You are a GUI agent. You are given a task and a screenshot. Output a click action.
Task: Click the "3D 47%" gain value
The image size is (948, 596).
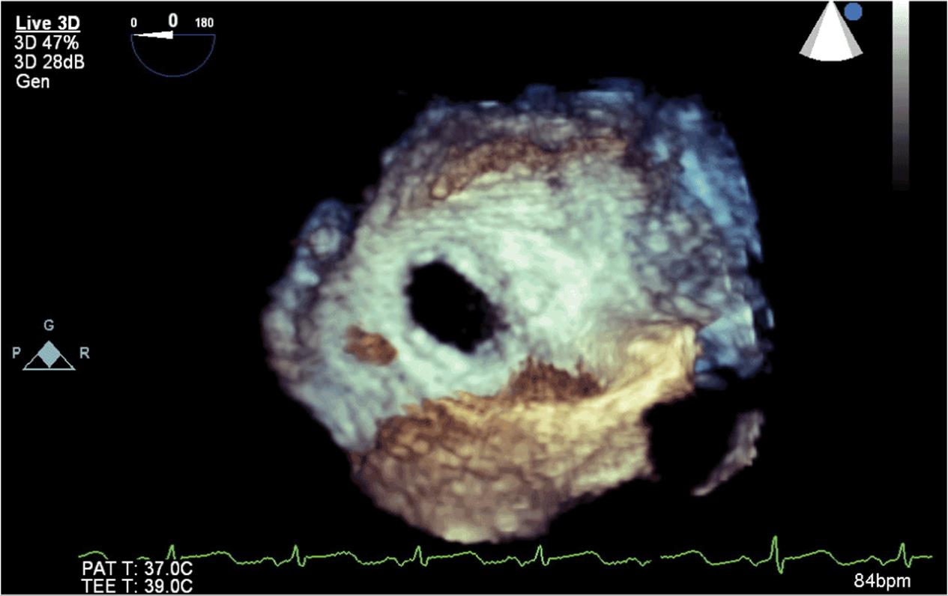47,45
